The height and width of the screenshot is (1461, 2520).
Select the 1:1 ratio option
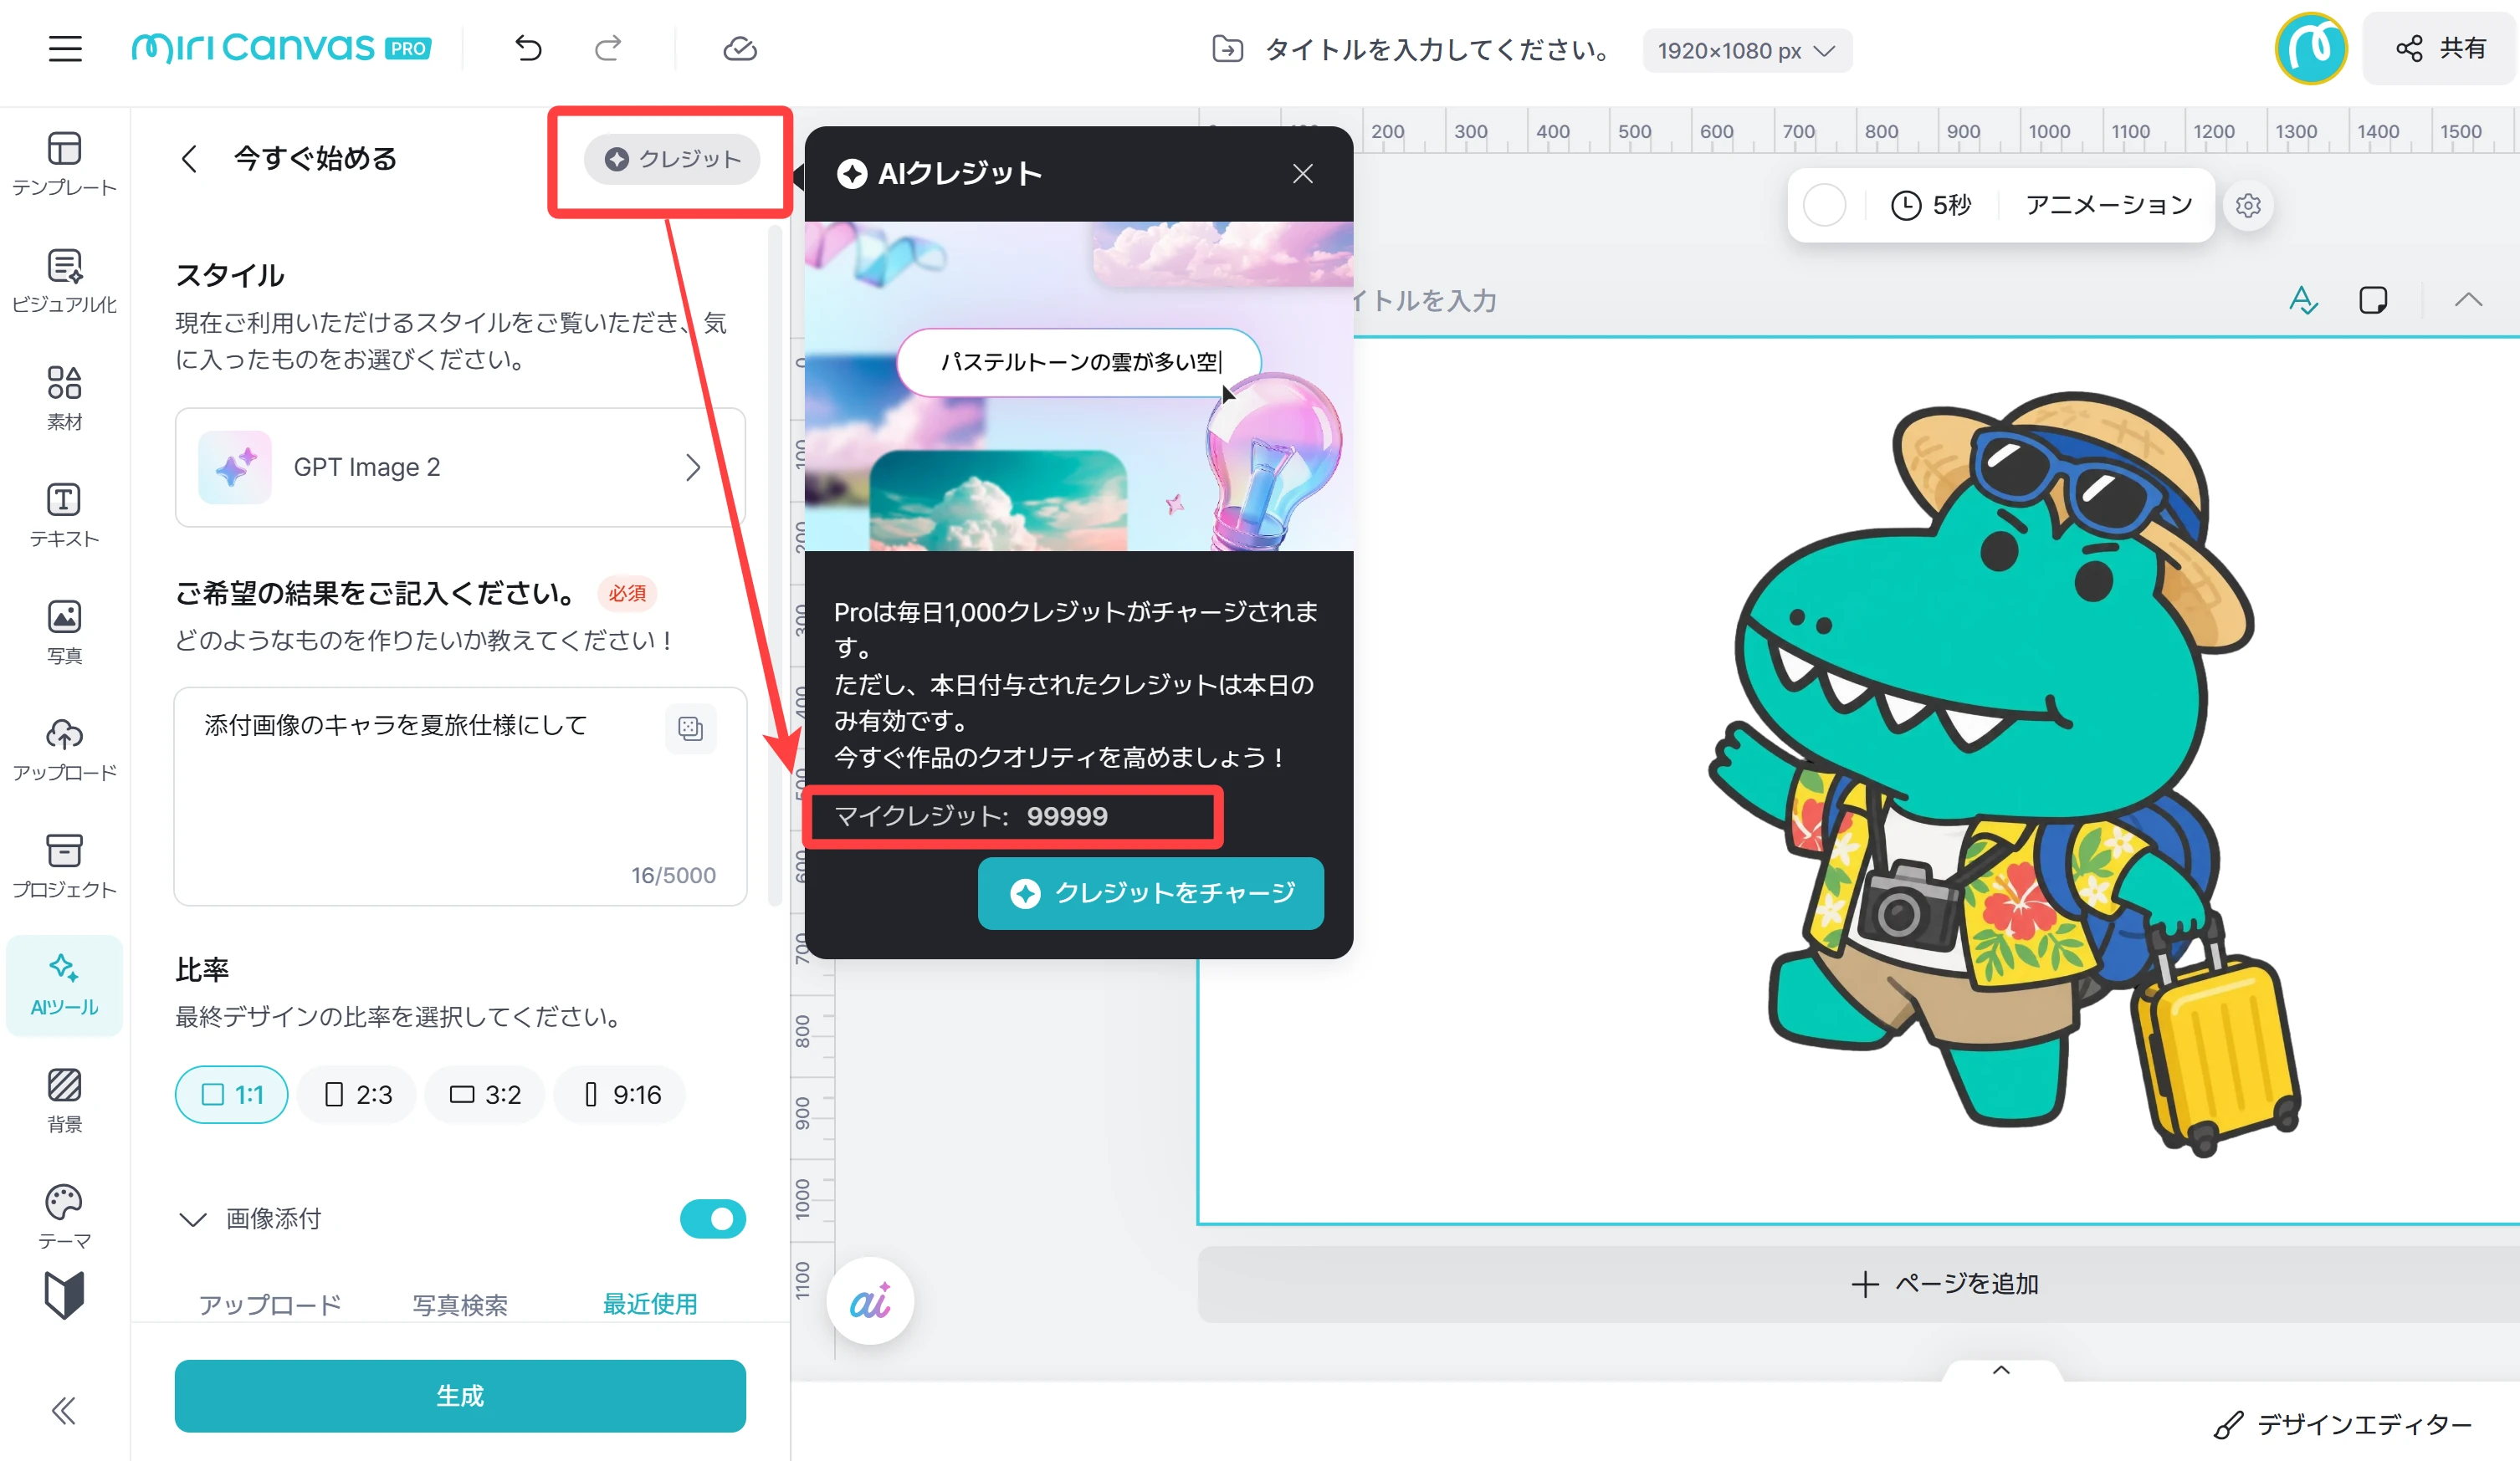point(232,1094)
